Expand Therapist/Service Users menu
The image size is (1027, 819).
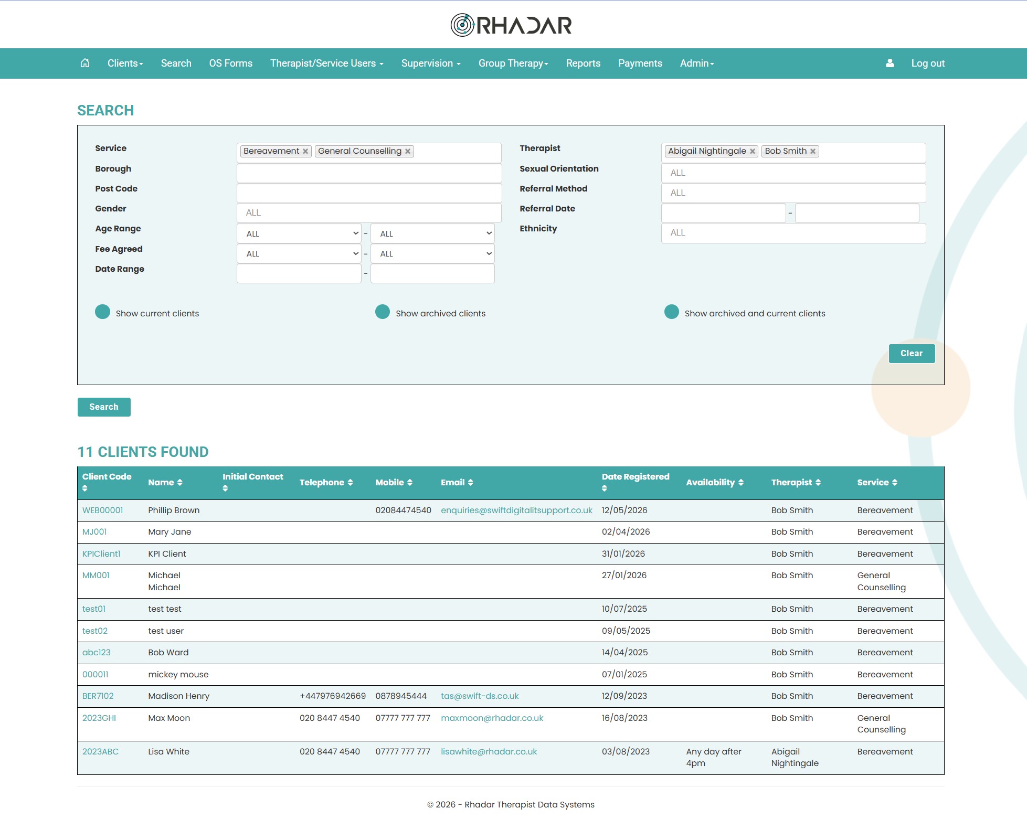[327, 63]
